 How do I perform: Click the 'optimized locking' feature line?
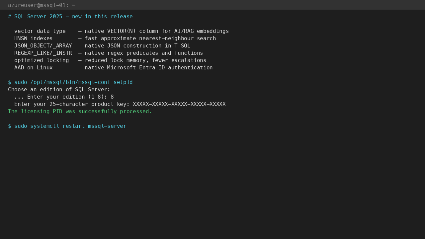(110, 60)
